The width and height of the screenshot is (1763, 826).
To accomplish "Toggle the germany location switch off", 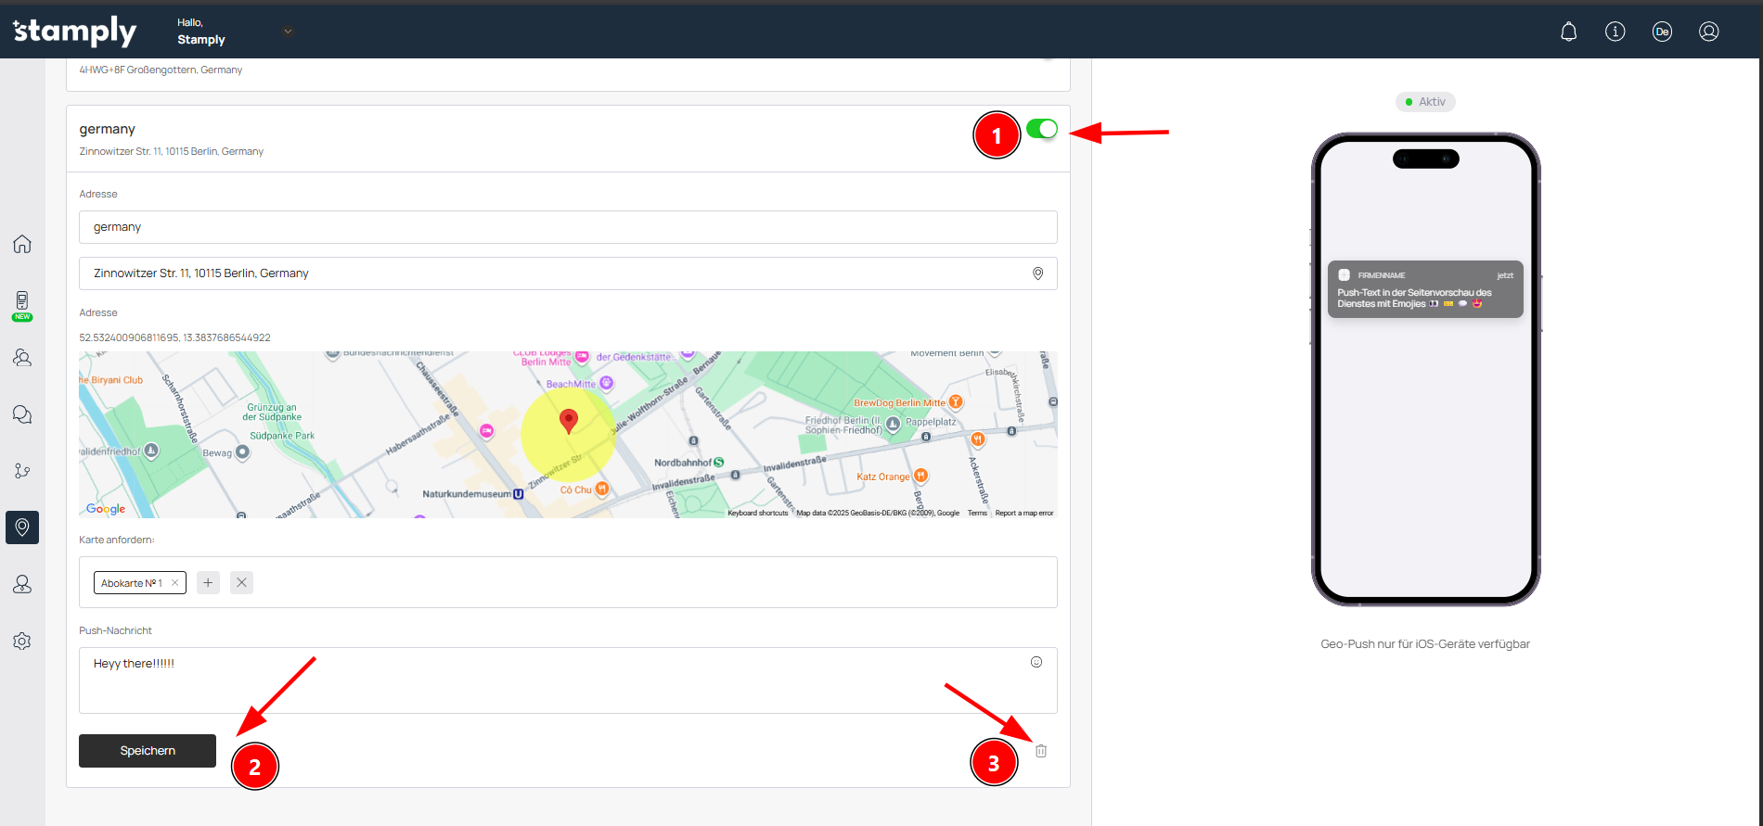I will tap(1042, 129).
